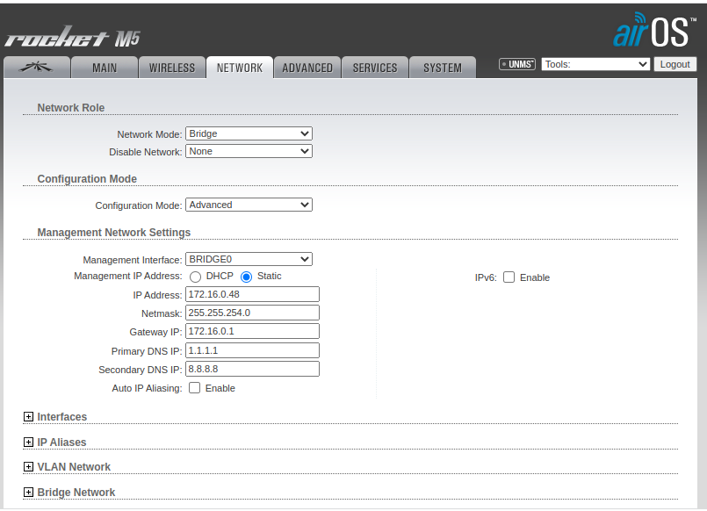This screenshot has width=707, height=511.
Task: Click the Logout button
Action: (x=675, y=64)
